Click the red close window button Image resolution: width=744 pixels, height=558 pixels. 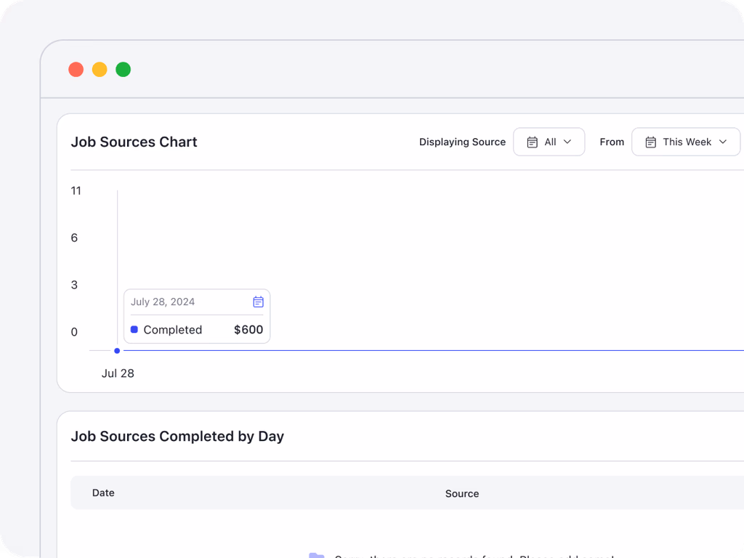tap(76, 70)
